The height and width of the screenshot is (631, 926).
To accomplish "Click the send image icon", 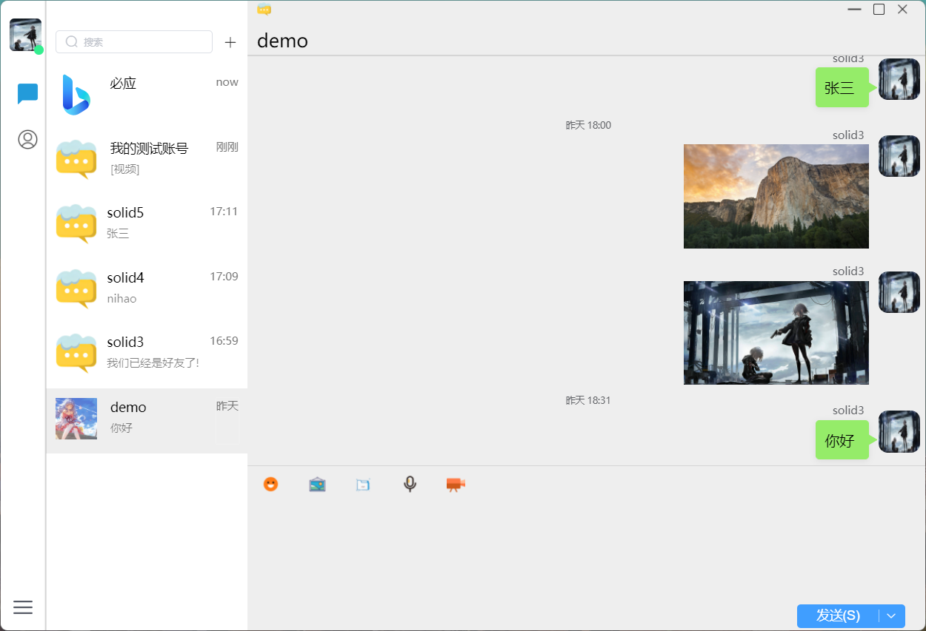I will coord(317,485).
